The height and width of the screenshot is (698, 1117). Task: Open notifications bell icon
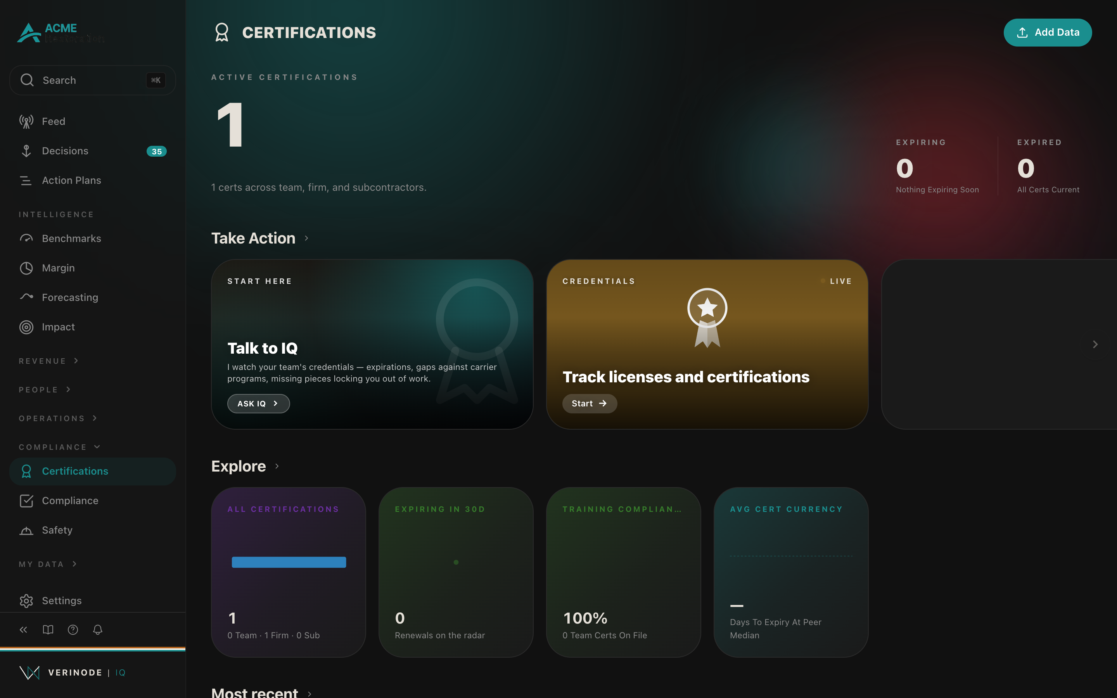pos(97,630)
